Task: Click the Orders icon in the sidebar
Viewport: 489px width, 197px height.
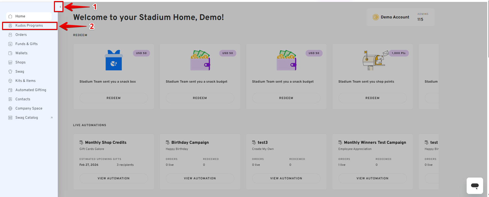Action: [10, 35]
